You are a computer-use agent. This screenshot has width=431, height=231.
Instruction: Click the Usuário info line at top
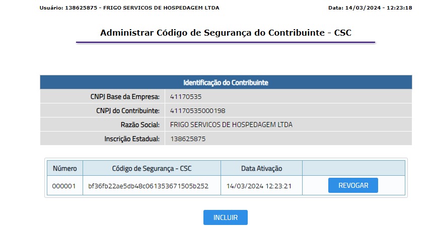(x=129, y=8)
